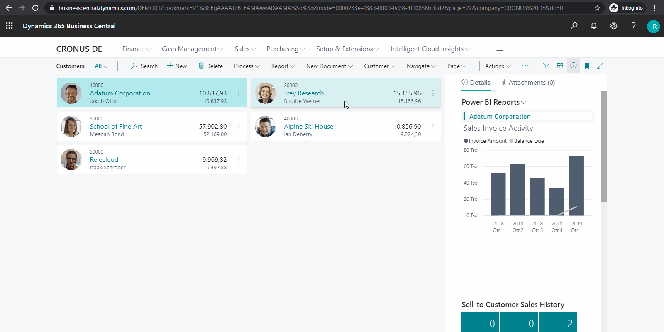
Task: Click the bookmark icon in toolbar
Action: (587, 66)
